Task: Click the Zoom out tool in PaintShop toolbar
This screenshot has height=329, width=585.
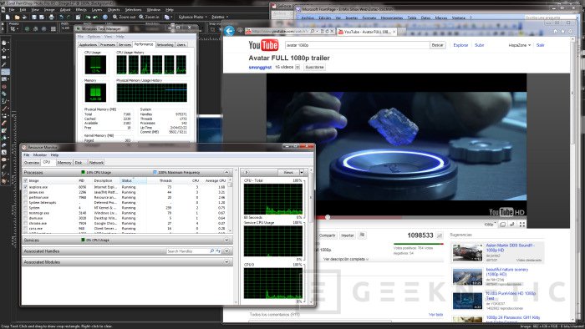Action: [x=124, y=18]
